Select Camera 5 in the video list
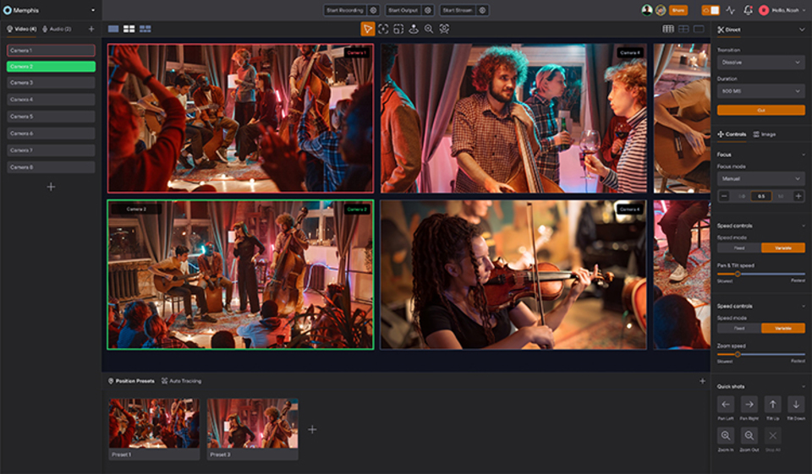Image resolution: width=812 pixels, height=474 pixels. (51, 117)
